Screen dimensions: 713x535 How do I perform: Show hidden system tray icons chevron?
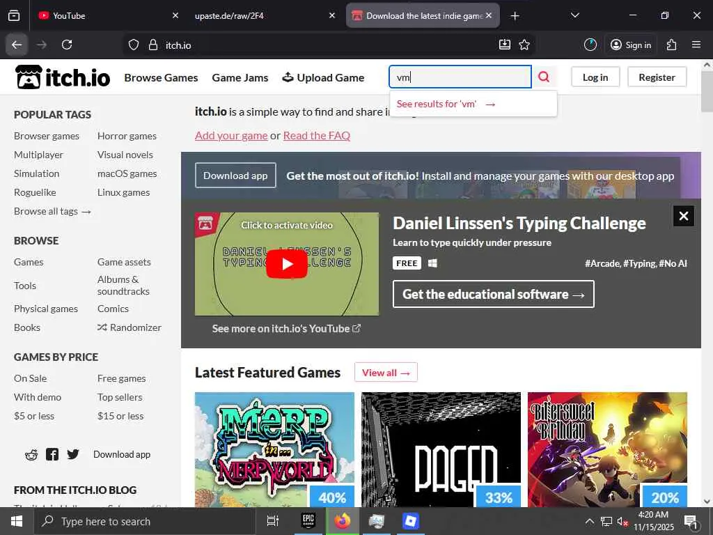pyautogui.click(x=589, y=521)
